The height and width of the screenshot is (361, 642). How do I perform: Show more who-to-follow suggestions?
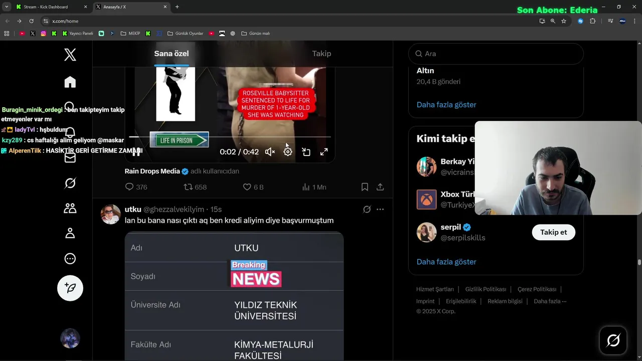[x=446, y=262]
